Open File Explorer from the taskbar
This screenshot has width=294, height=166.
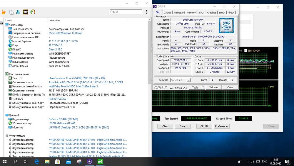[x=47, y=162]
